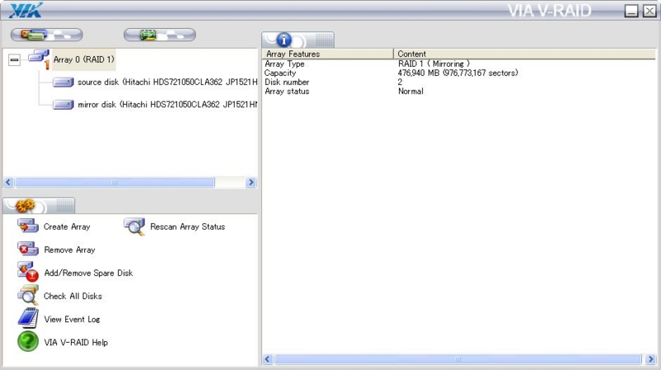Open the information tab with blue i
The width and height of the screenshot is (661, 370).
click(297, 40)
